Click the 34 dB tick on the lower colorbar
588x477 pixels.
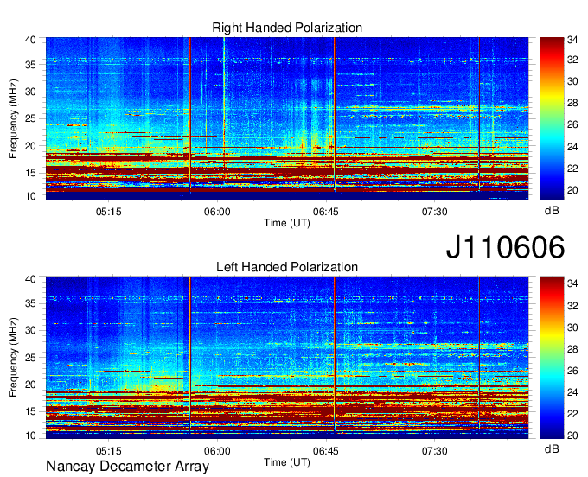tap(572, 284)
